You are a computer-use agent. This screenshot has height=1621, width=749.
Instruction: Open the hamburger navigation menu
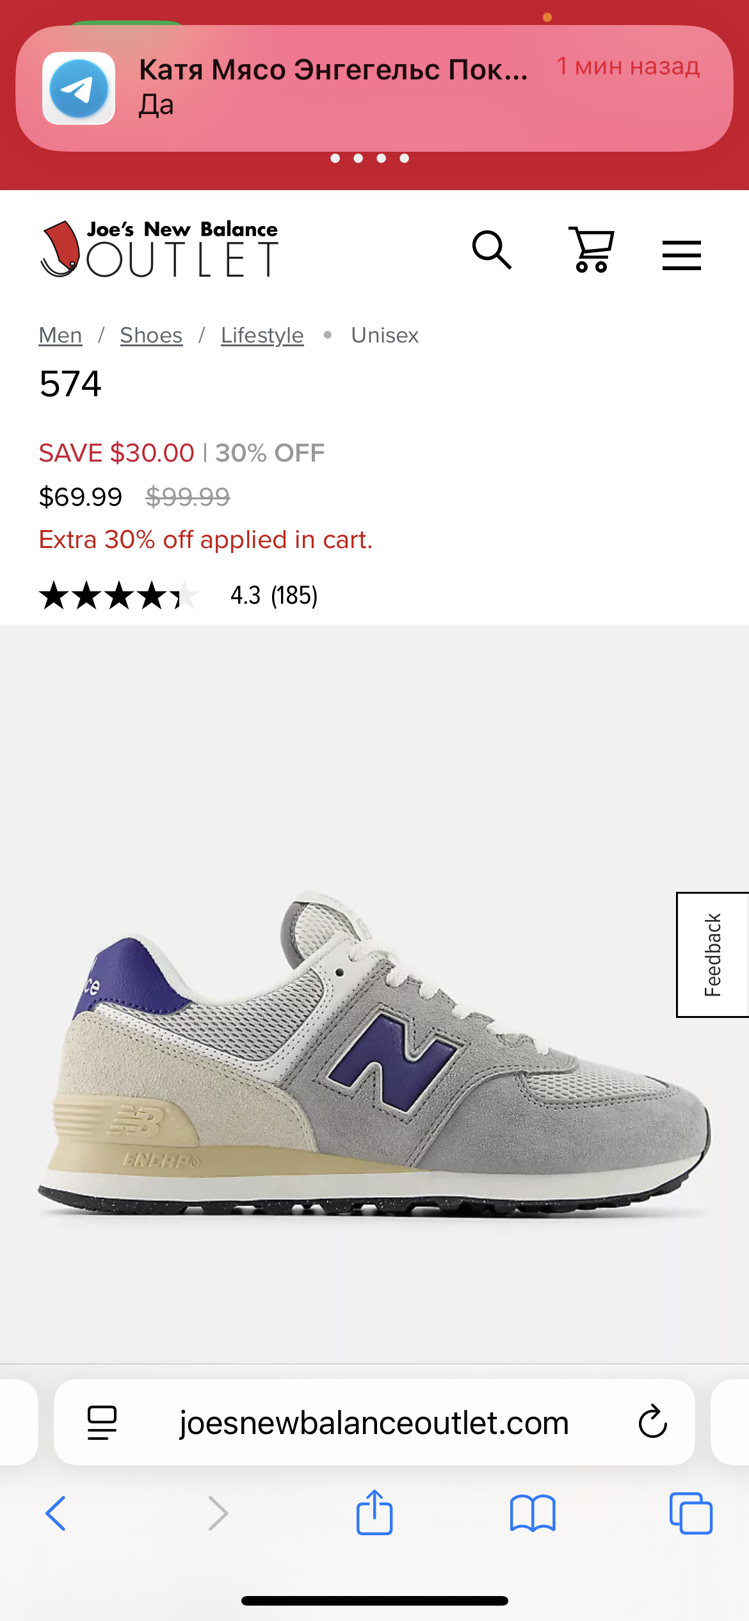tap(681, 255)
